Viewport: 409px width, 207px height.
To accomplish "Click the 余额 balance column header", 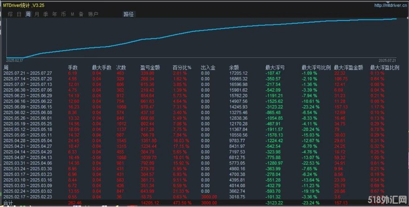I will pos(234,68).
